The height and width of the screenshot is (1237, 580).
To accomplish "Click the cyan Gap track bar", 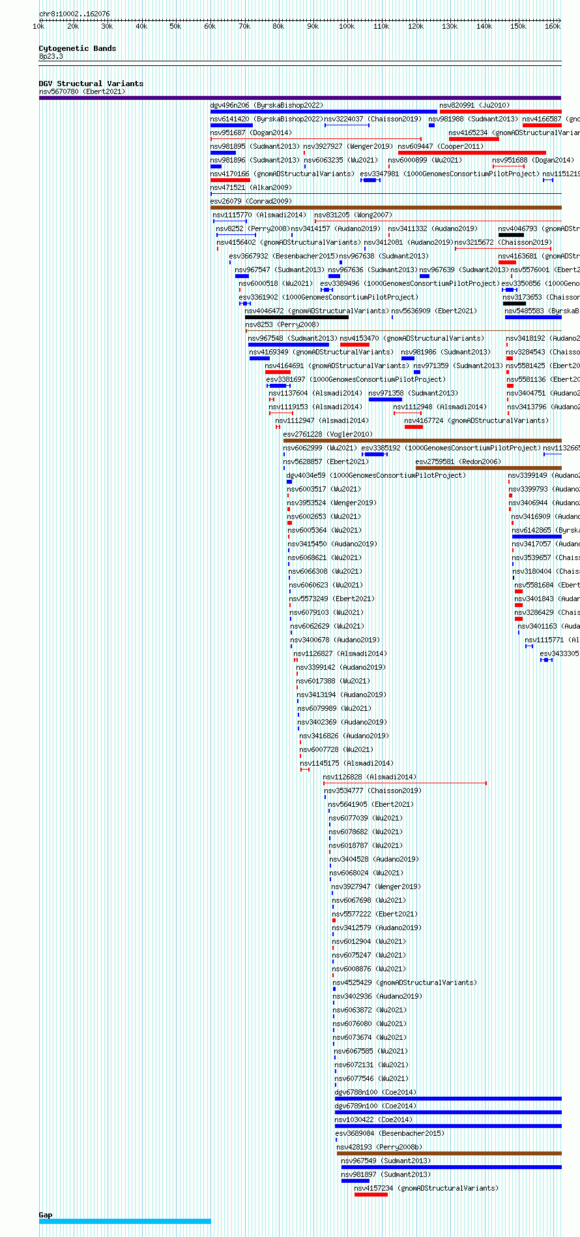I will point(124,1221).
